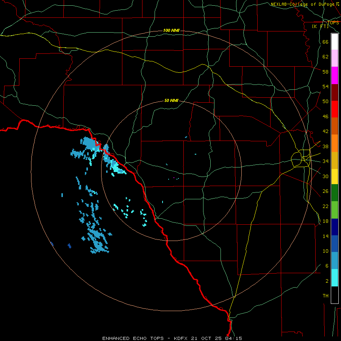Click the 42 scale label
Image resolution: width=341 pixels, height=341 pixels.
point(325,131)
